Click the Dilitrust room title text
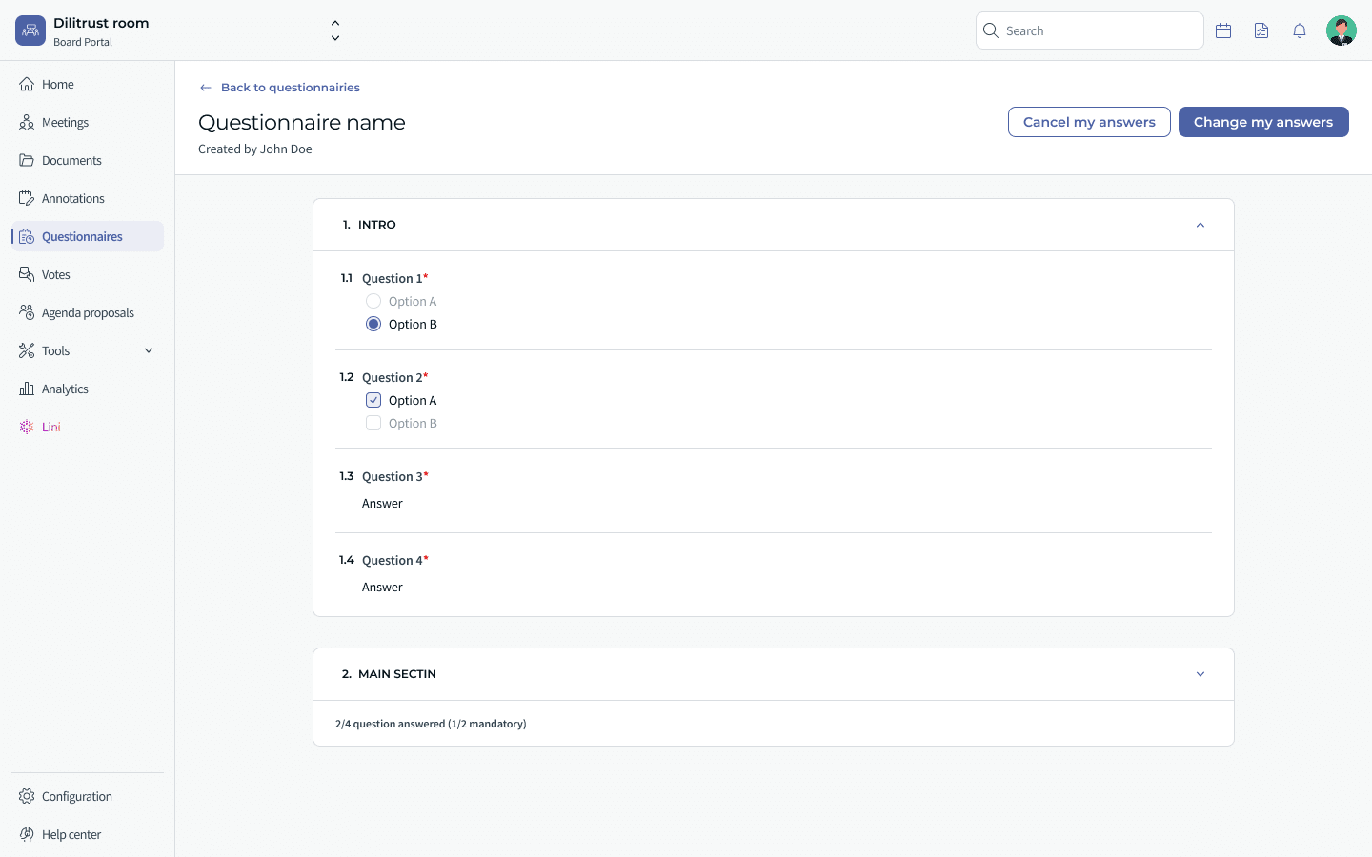Viewport: 1372px width, 857px height. point(101,23)
